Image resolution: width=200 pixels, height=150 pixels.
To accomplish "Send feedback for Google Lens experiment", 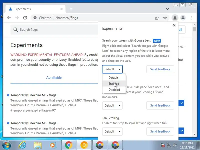I will coord(160,69).
